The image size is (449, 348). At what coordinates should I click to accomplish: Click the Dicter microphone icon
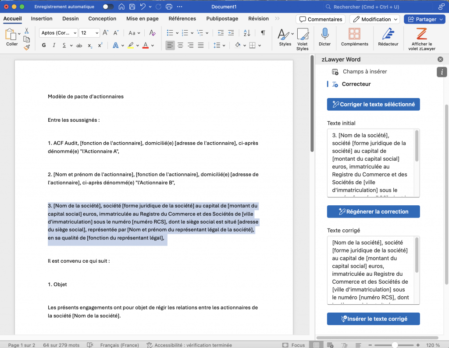coord(324,35)
